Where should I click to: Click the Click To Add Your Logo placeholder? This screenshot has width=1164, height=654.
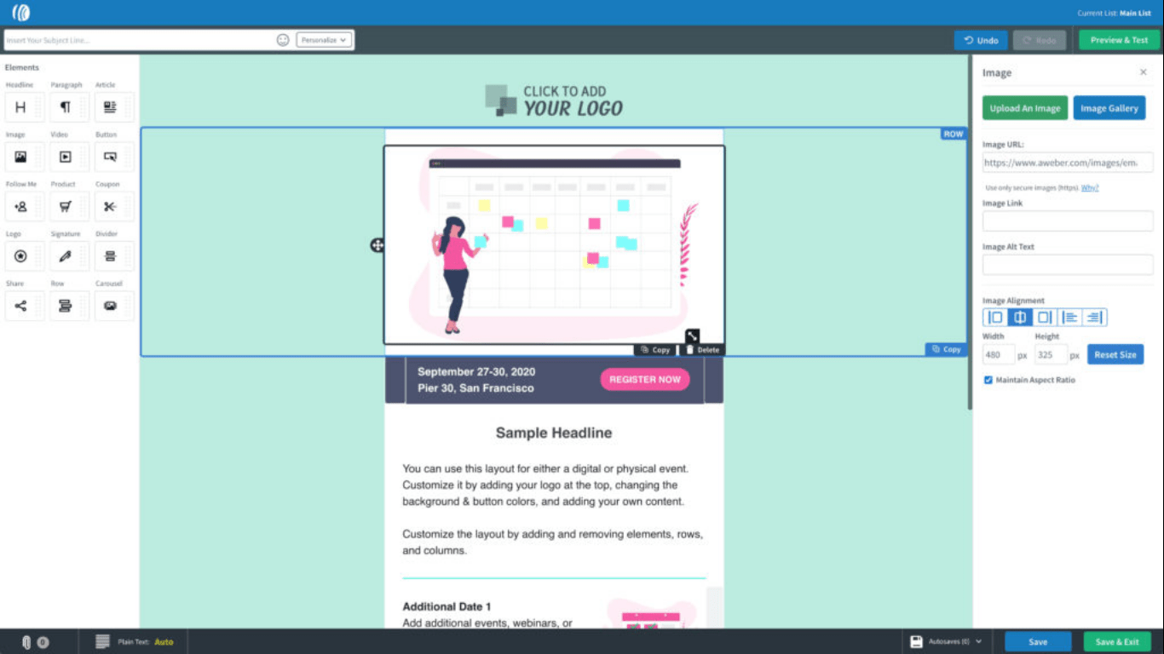tap(554, 100)
